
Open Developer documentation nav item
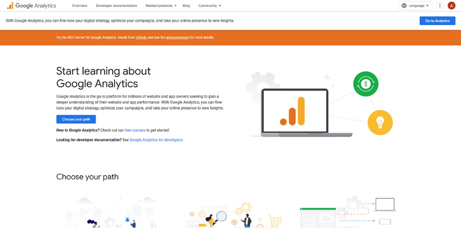point(116,5)
